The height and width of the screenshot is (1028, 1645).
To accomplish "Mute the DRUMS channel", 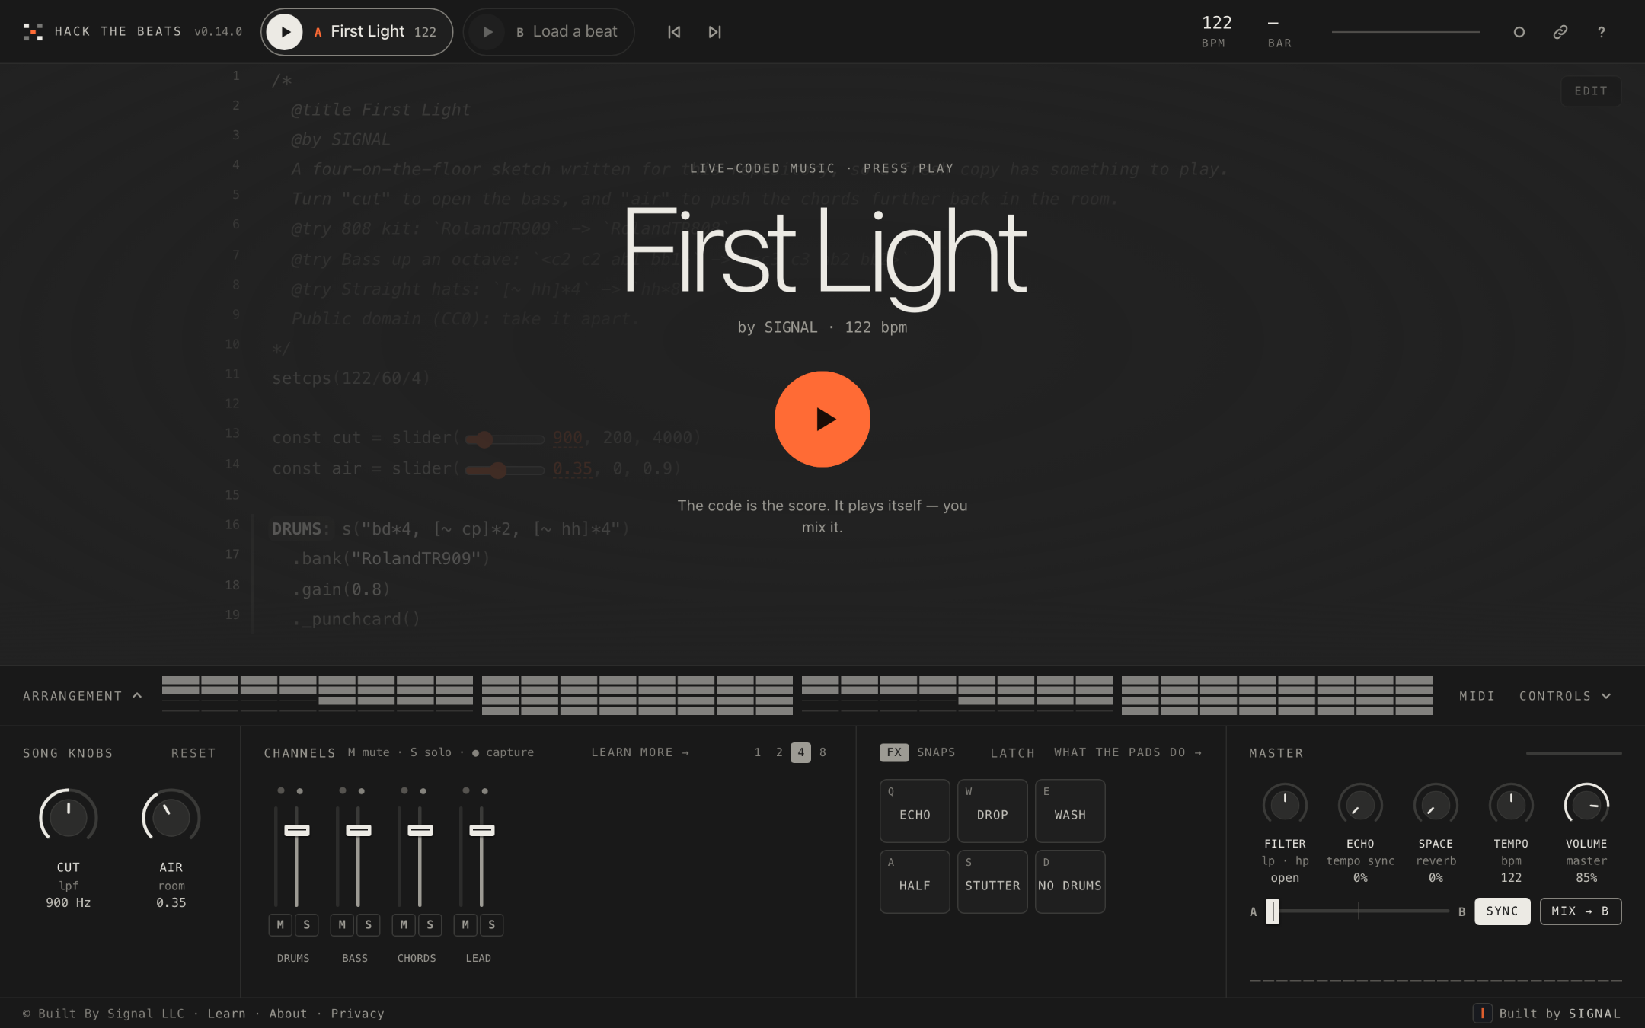I will pos(280,924).
